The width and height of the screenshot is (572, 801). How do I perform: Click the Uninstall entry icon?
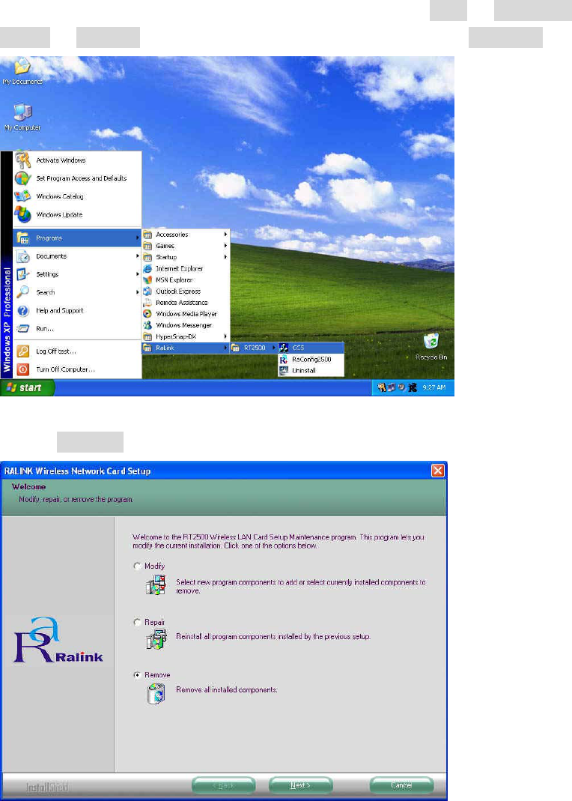(284, 370)
